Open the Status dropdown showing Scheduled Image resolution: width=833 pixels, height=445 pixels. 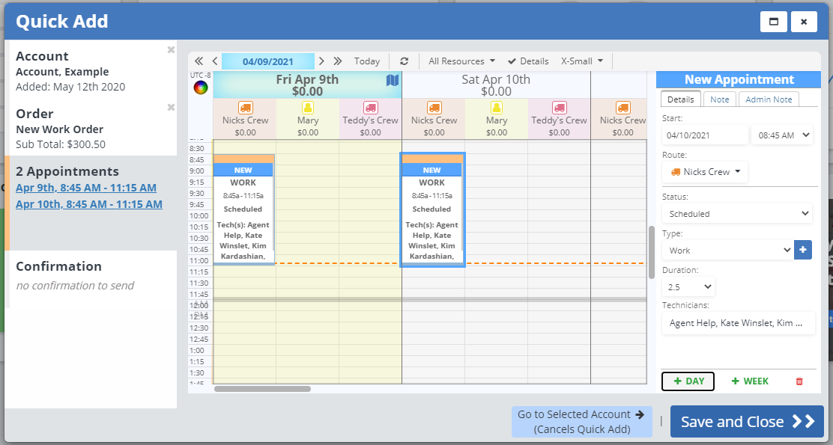coord(738,214)
